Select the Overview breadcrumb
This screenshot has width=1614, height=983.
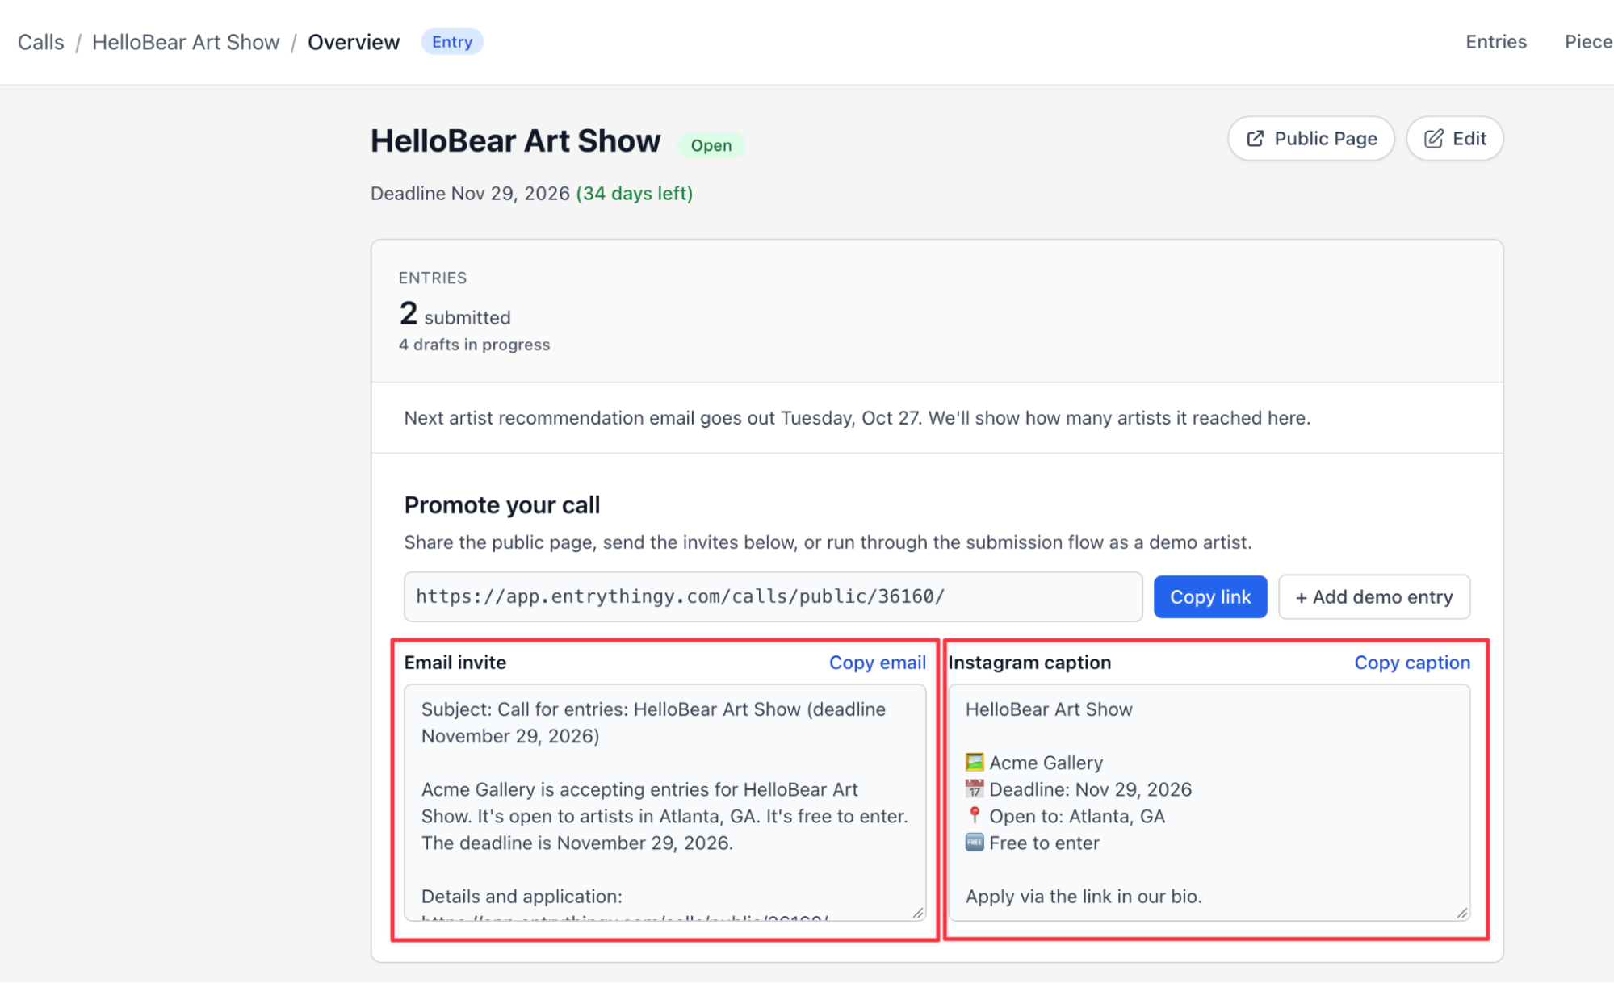354,42
